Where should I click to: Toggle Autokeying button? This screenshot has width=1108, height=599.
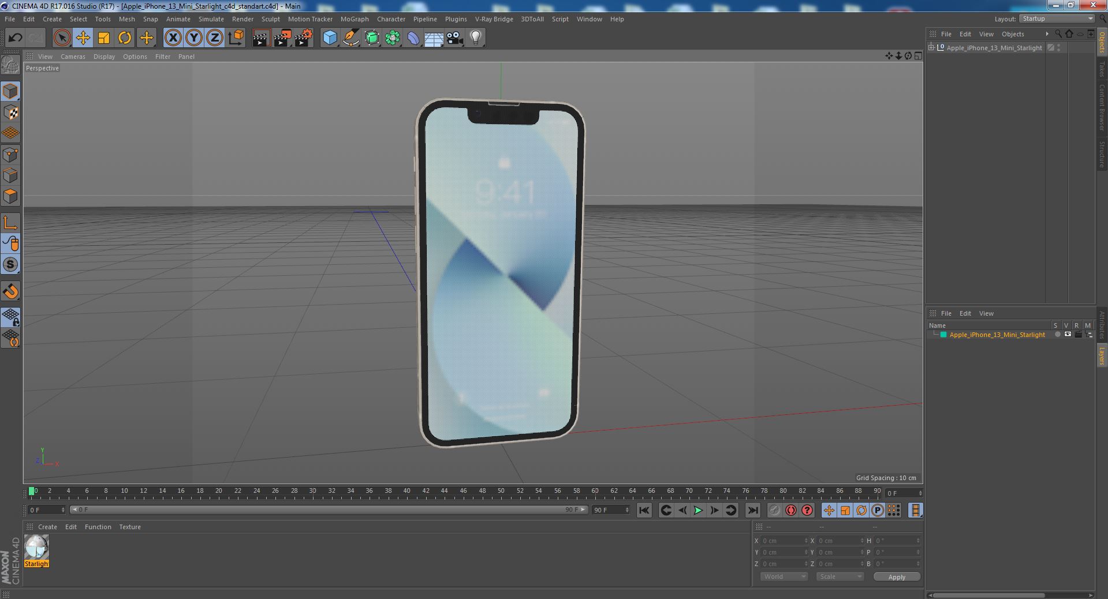(790, 510)
